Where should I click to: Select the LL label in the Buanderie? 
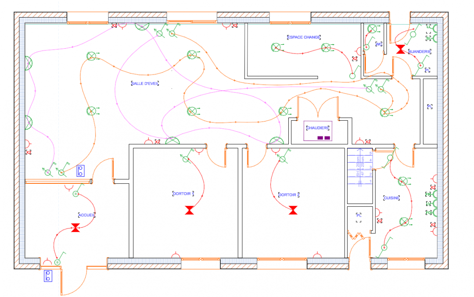pos(429,27)
